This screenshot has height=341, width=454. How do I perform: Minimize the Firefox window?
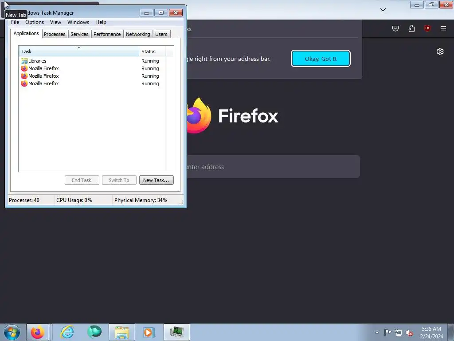(x=417, y=5)
